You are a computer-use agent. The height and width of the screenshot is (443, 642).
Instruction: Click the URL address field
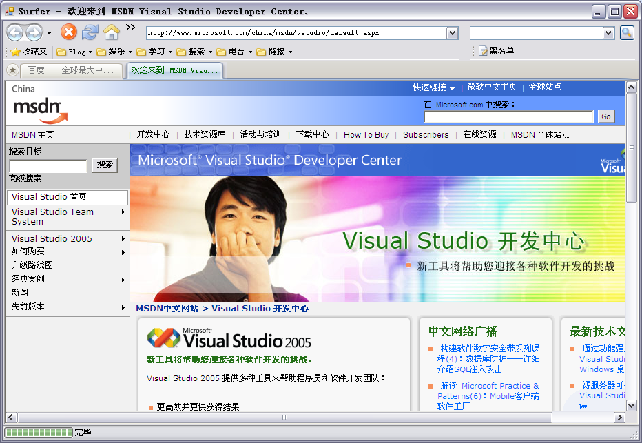(296, 33)
